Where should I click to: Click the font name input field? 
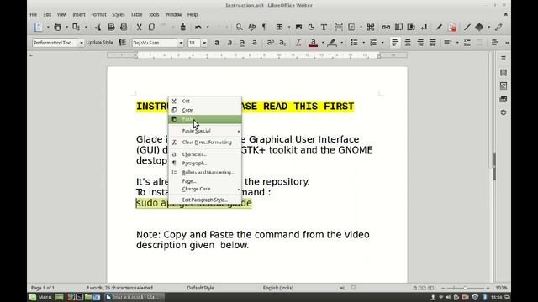pos(155,43)
